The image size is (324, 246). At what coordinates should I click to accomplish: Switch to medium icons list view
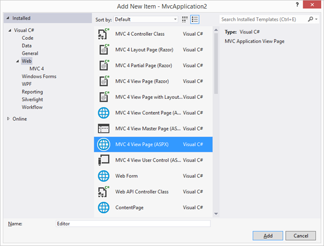click(194, 20)
